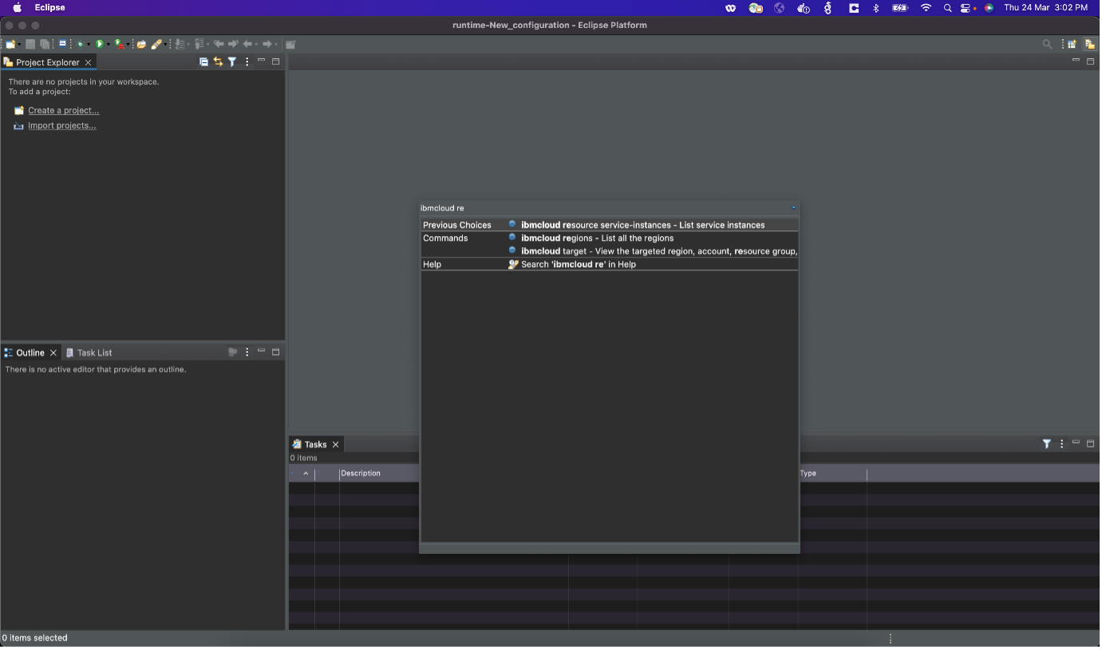The height and width of the screenshot is (650, 1102).
Task: Click the status bar overflow dots
Action: tap(891, 639)
